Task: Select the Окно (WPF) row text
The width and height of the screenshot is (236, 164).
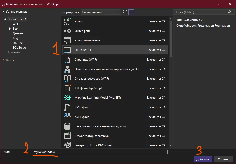Action: tap(83, 50)
